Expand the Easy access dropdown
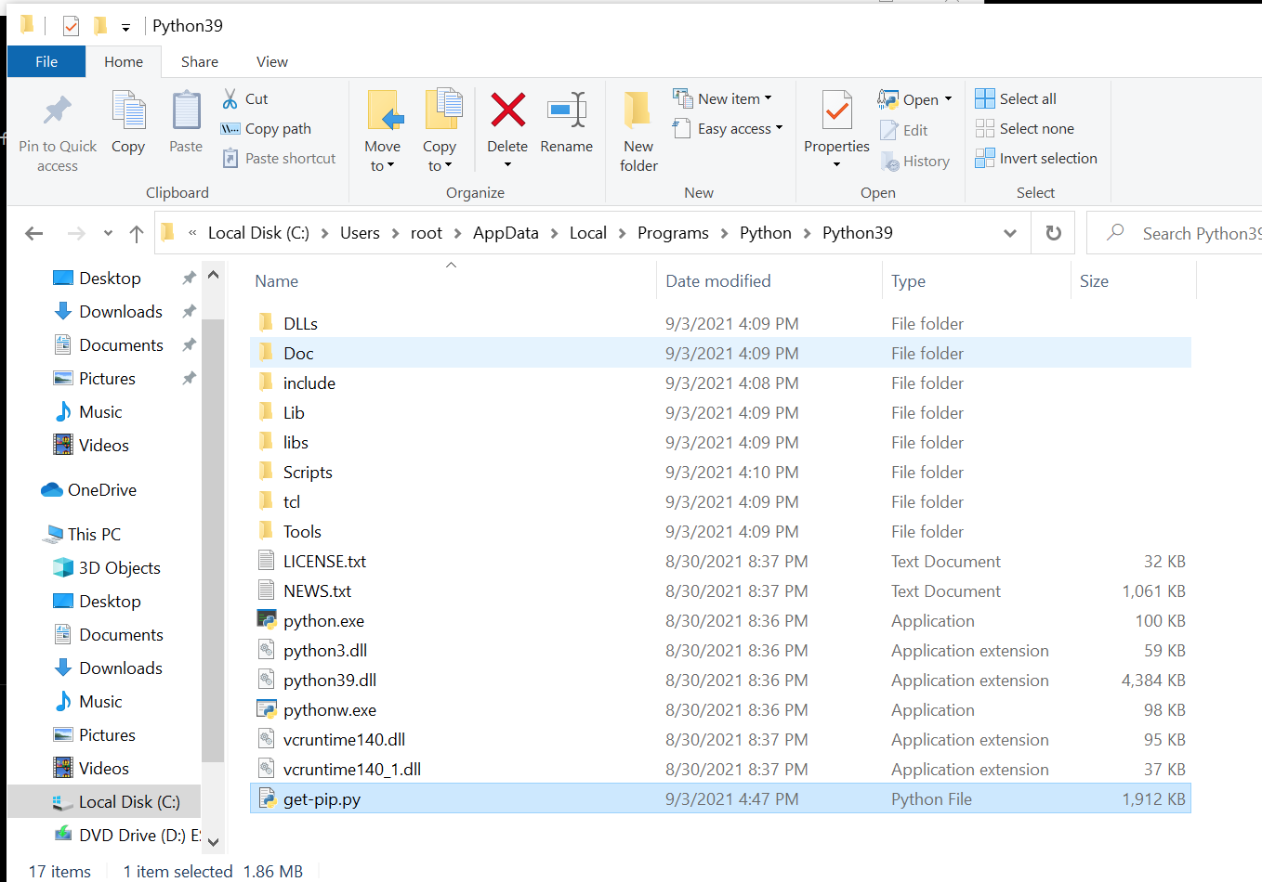The image size is (1262, 882). [x=779, y=128]
